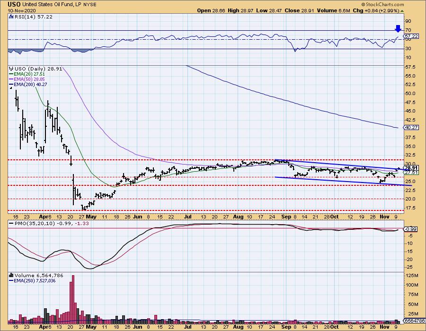Click 'Nov' on the price chart date axis
The height and width of the screenshot is (331, 426).
(x=384, y=217)
